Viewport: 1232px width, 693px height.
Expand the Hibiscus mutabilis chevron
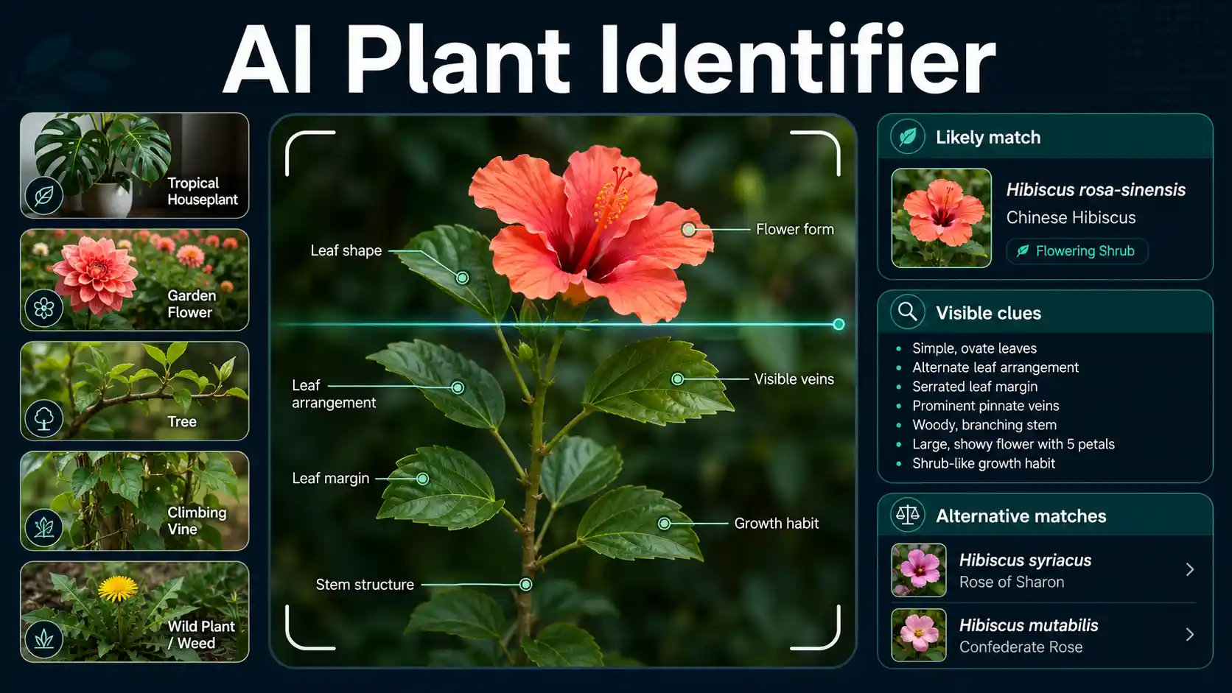point(1189,634)
